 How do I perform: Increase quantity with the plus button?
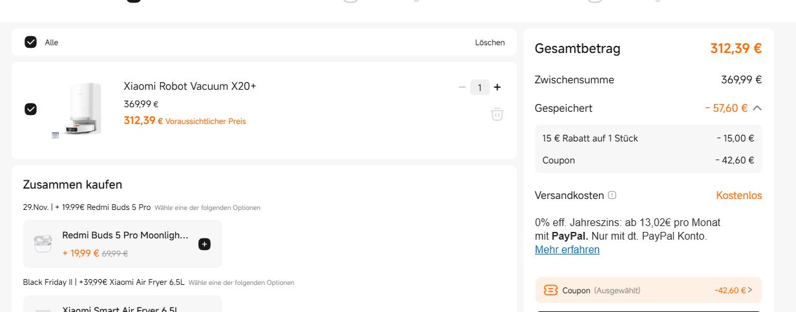[x=497, y=87]
